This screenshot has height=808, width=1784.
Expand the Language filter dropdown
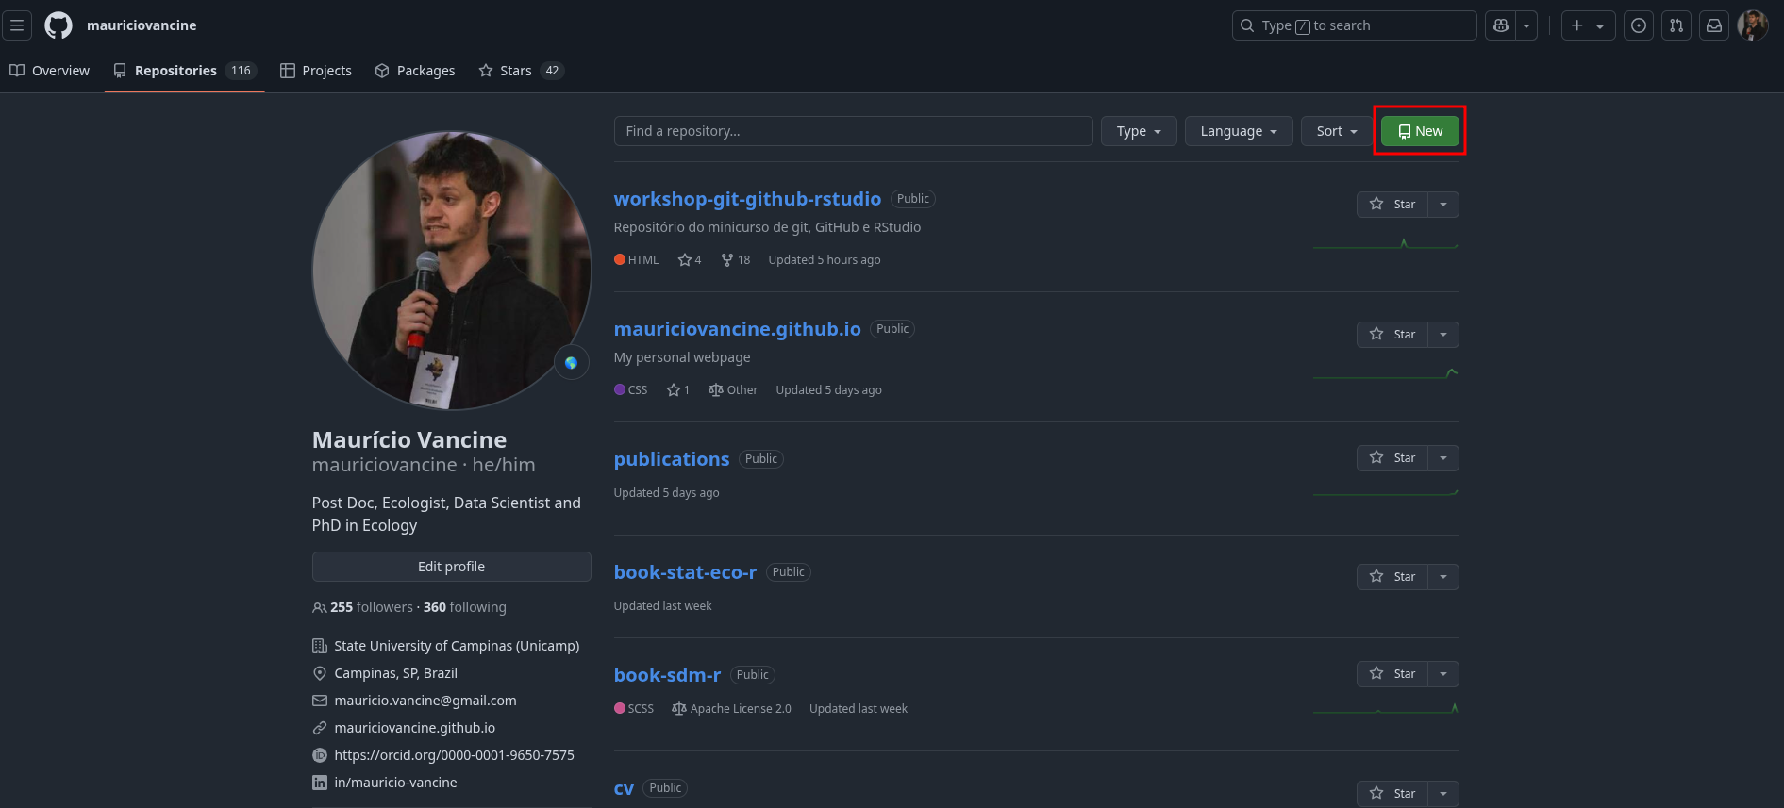pos(1238,131)
